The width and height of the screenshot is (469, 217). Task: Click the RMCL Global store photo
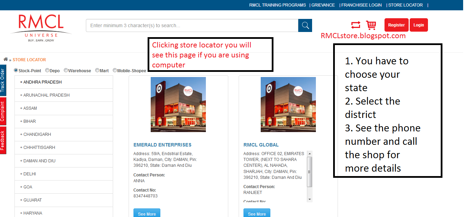click(288, 104)
